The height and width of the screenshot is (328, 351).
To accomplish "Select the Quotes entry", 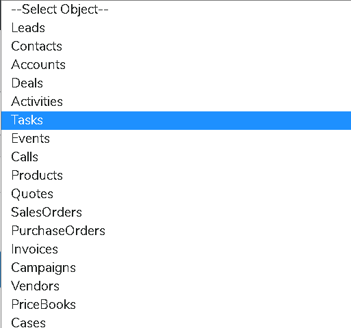I will tap(176, 194).
